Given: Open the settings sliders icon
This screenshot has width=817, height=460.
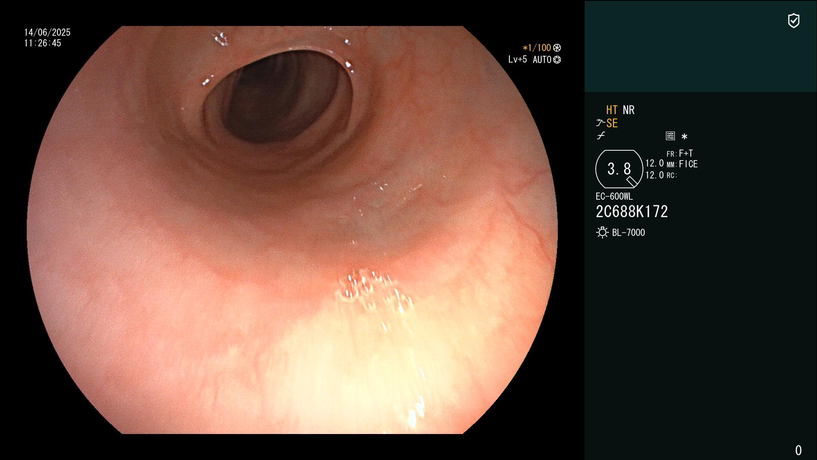Looking at the screenshot, I should (670, 136).
